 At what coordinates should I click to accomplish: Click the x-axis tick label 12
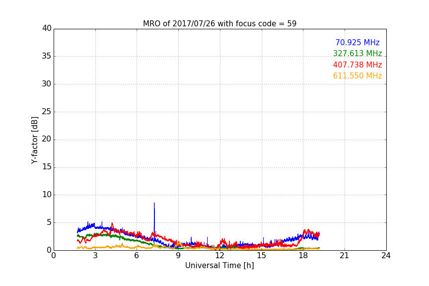(x=220, y=256)
